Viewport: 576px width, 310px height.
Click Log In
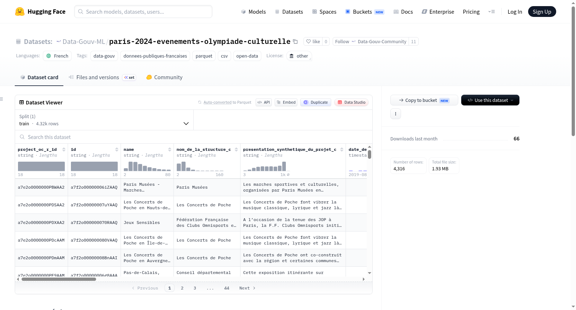pyautogui.click(x=515, y=12)
